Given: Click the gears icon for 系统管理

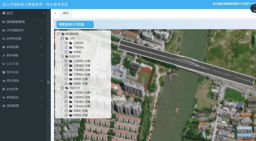Looking at the screenshot, I should (4, 106).
